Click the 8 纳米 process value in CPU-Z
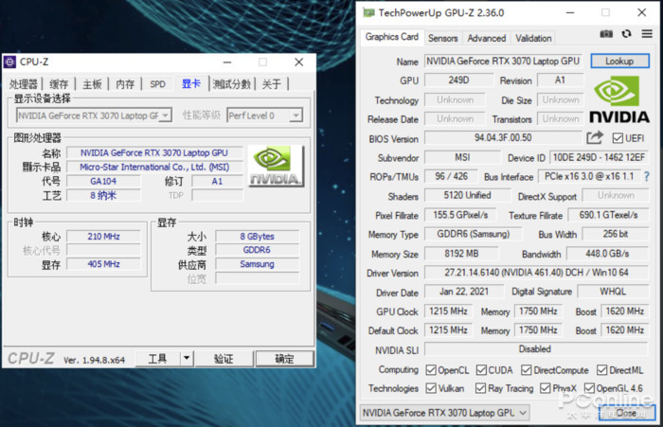This screenshot has height=427, width=663. point(103,195)
